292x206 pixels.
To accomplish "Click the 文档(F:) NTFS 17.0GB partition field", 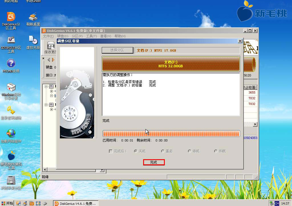I will tap(187, 50).
